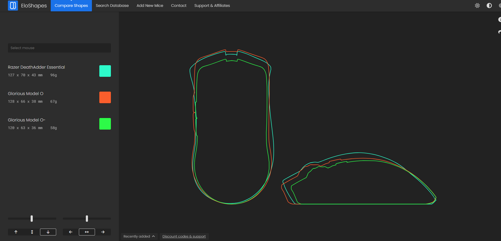
Task: Click the orange Glorious Model O swatch
Action: 105,97
